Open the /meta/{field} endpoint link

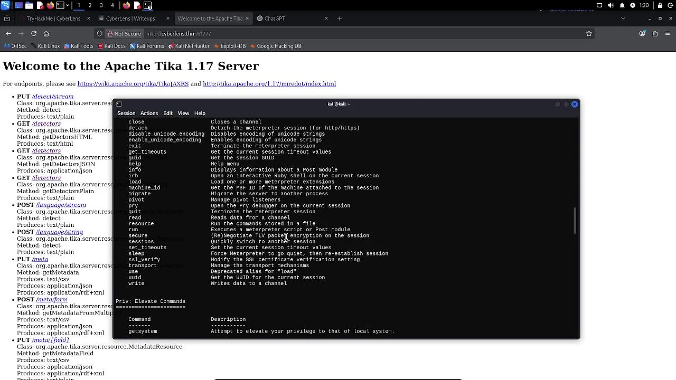pyautogui.click(x=50, y=340)
